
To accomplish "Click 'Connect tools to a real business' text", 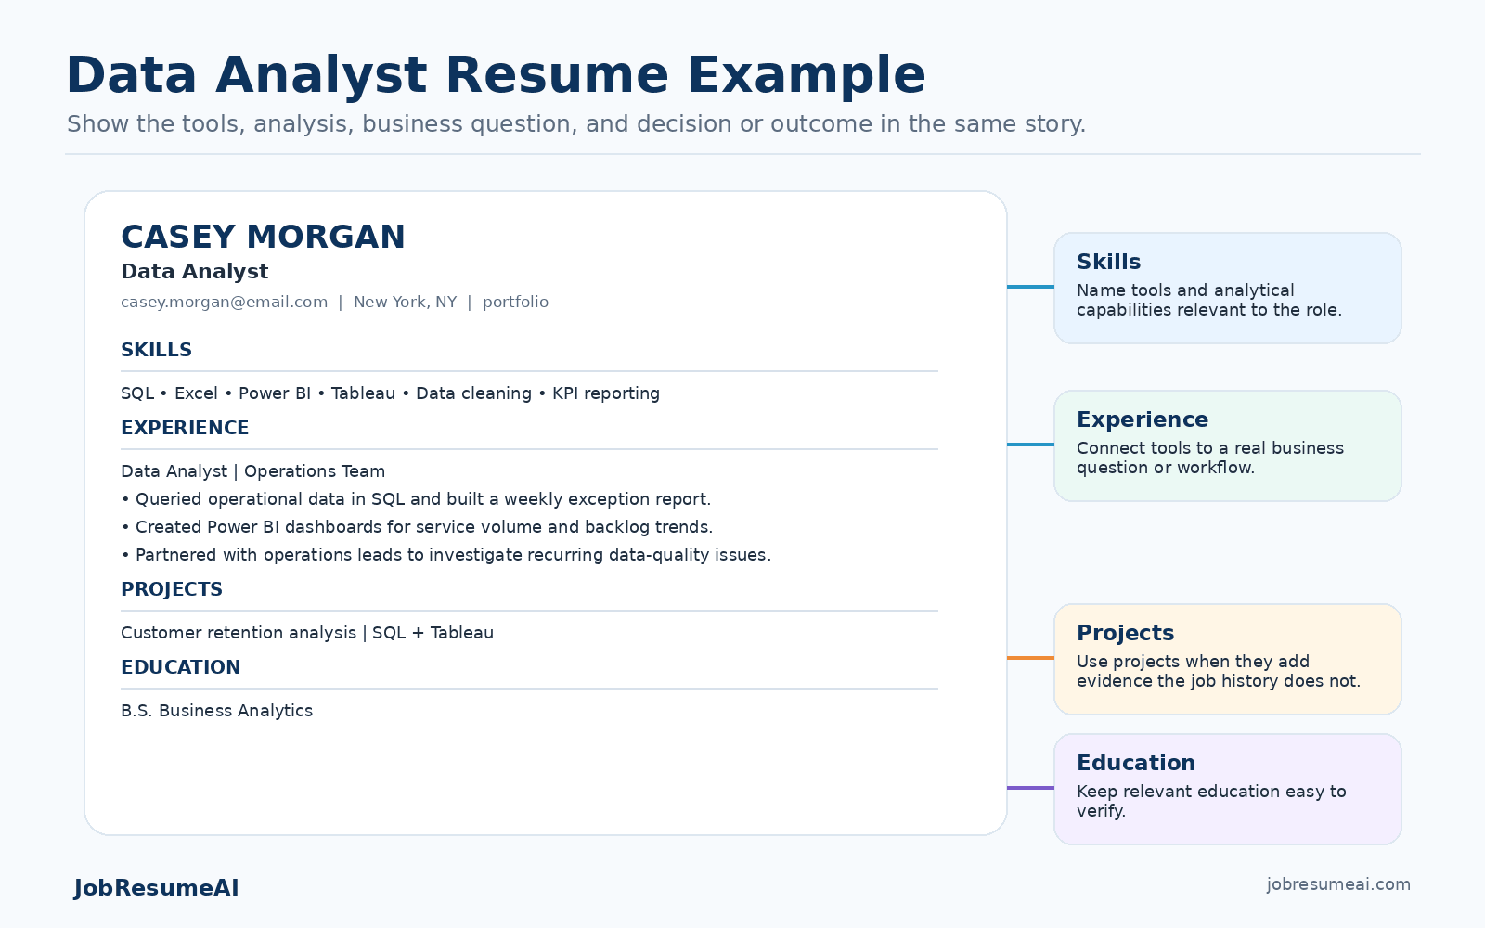I will 1209,458.
